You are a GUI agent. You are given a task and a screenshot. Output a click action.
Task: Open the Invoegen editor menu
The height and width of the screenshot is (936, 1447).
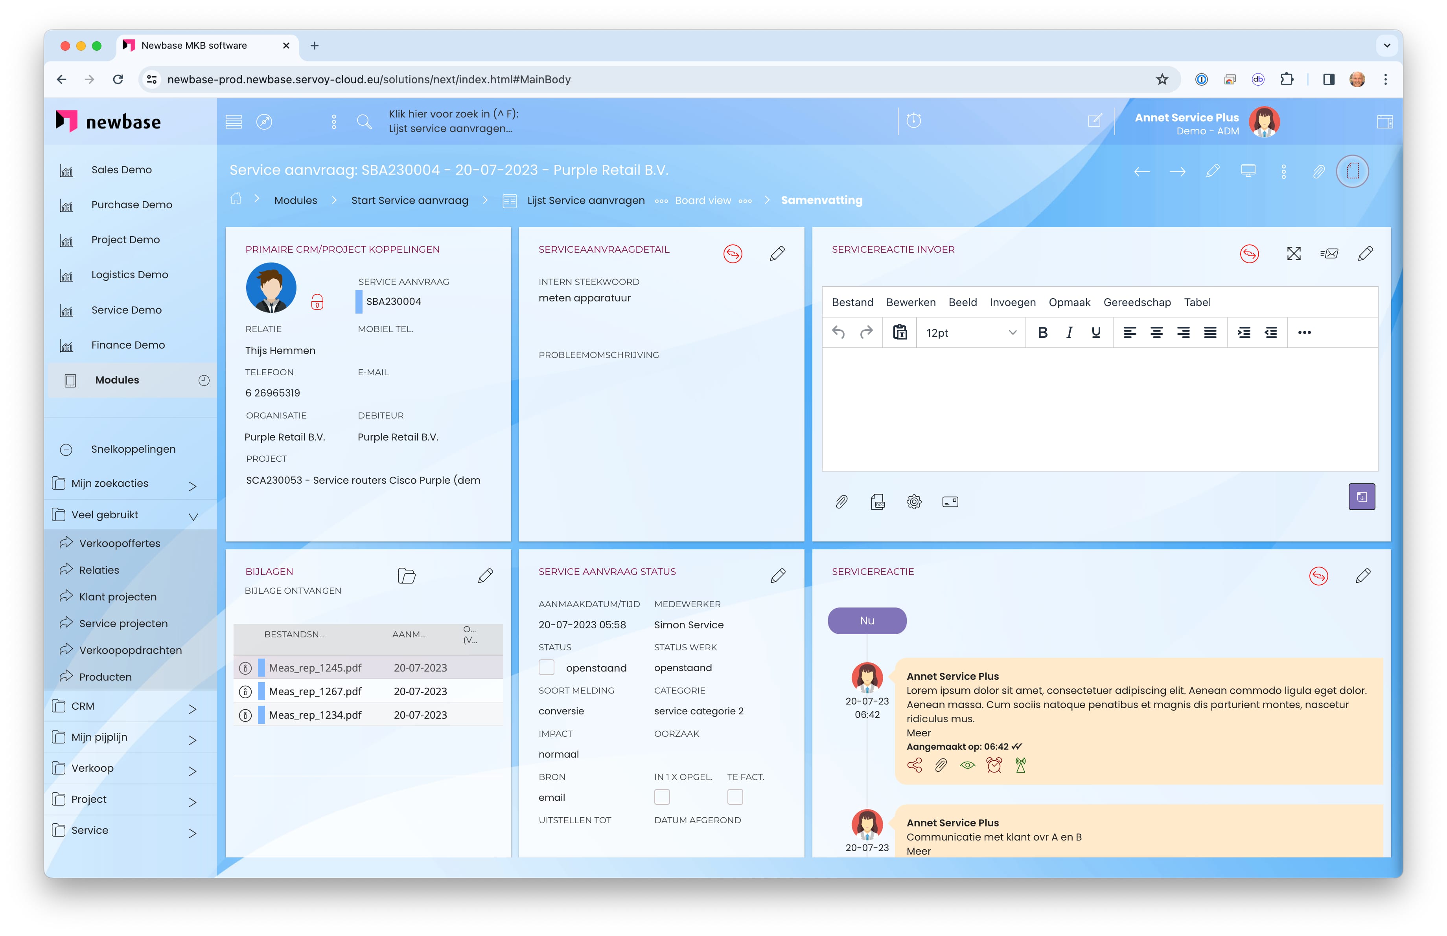pos(1012,302)
